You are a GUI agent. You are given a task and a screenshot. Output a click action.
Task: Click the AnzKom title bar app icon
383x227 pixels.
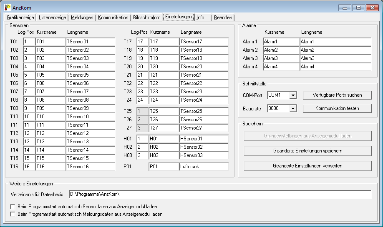click(x=8, y=7)
